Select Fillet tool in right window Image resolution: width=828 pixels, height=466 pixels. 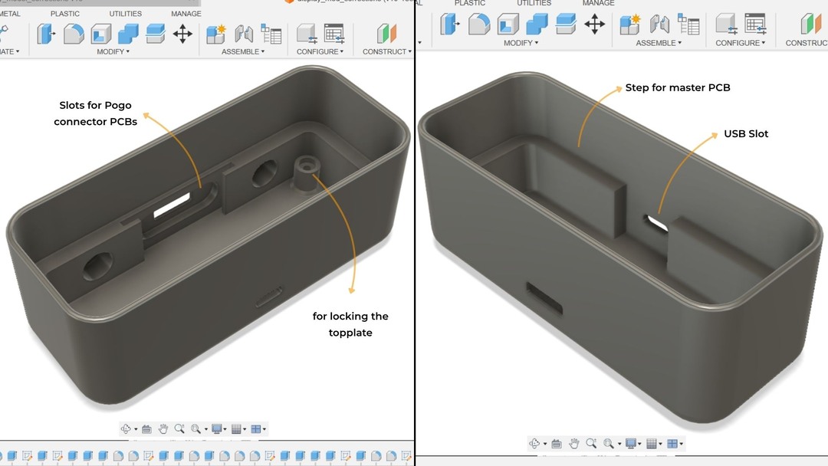(479, 25)
